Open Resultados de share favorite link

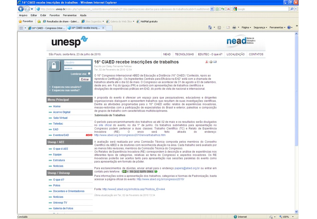point(61,21)
